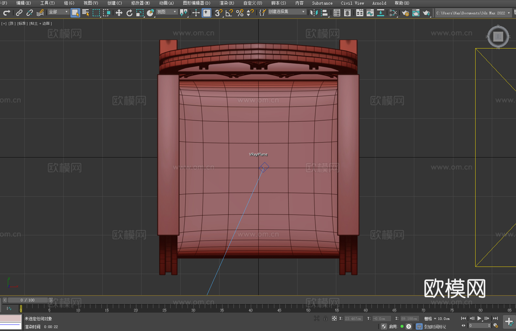The height and width of the screenshot is (331, 516).
Task: Toggle Window/Crossing selection mode
Action: pyautogui.click(x=107, y=13)
